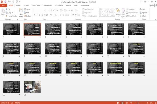Select slide 23 laptop thumbnail
This screenshot has height=104, width=157.
[x=32, y=87]
